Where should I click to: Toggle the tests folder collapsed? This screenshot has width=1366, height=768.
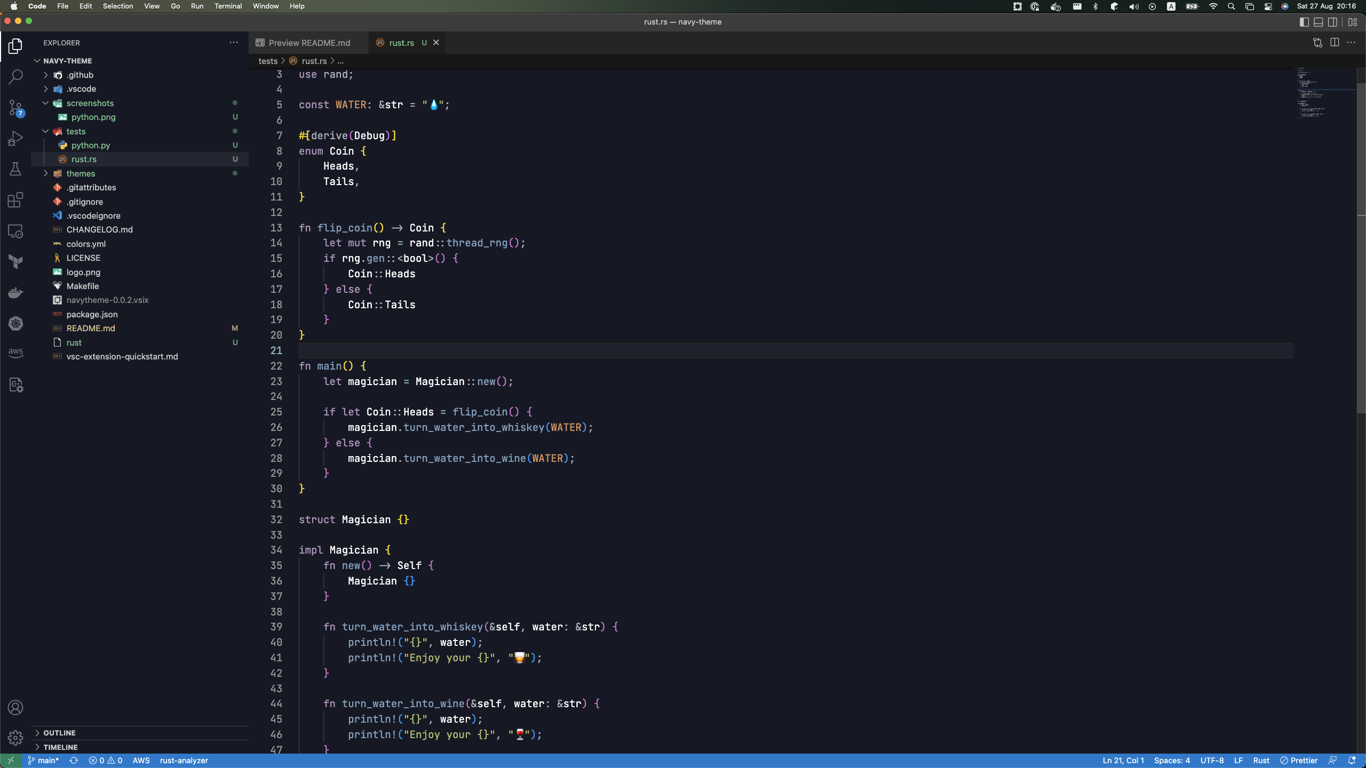coord(45,131)
